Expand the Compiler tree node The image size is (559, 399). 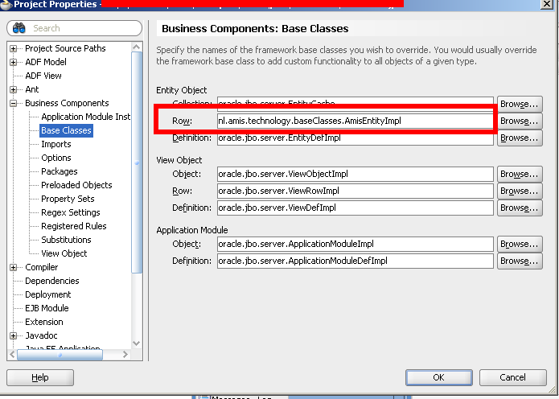(x=13, y=267)
